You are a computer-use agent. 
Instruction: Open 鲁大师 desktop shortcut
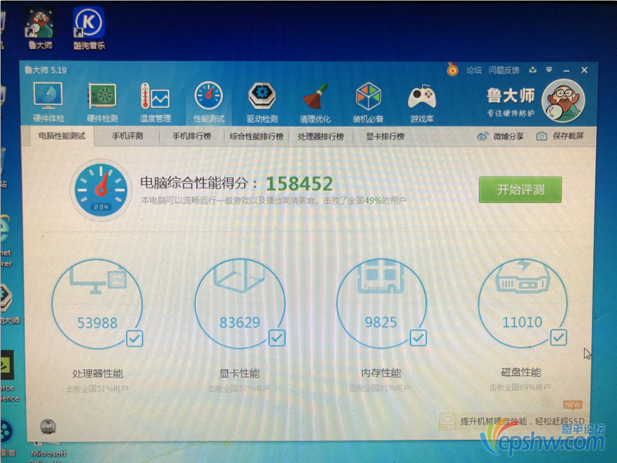pos(40,28)
